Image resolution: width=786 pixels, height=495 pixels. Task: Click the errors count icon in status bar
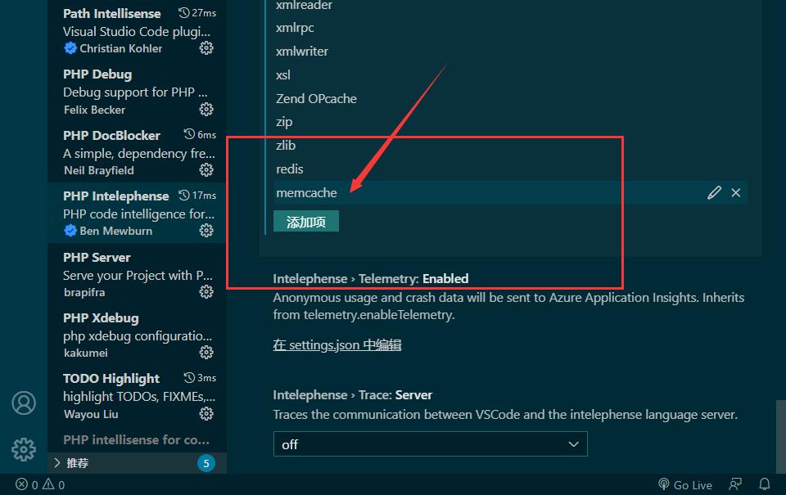[21, 484]
